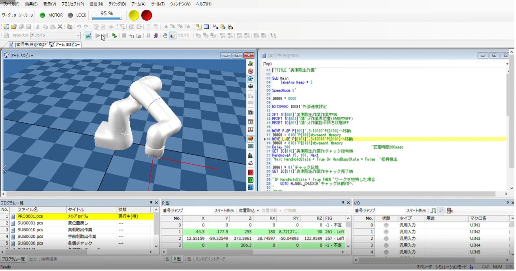Toggle the MOTOR green indicator
516x271 pixels.
pos(42,15)
